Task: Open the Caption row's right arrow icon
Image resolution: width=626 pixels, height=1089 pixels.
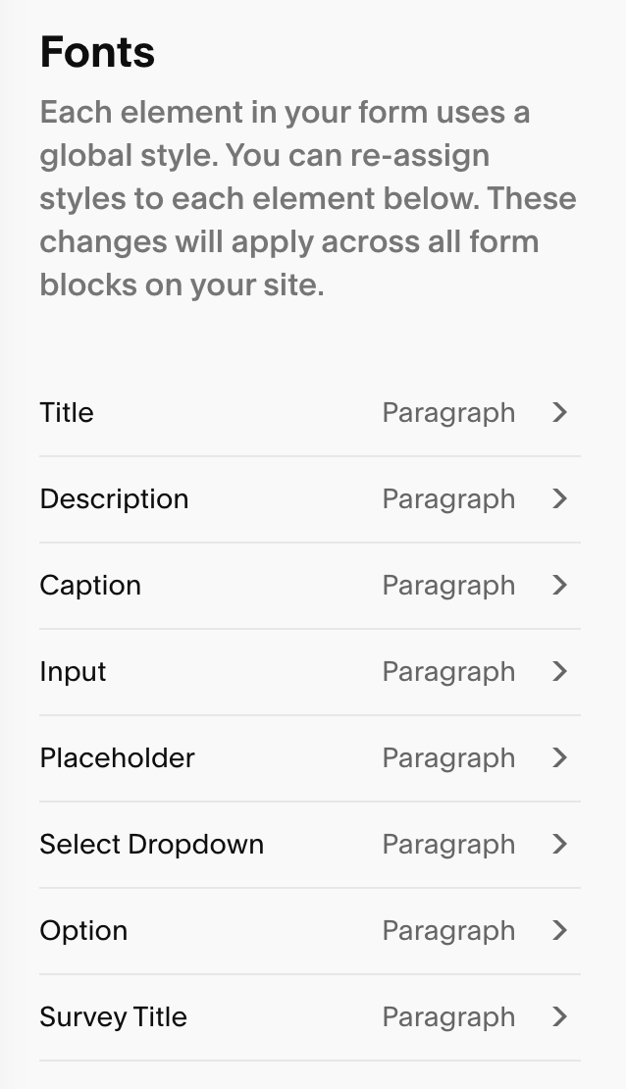Action: coord(560,585)
